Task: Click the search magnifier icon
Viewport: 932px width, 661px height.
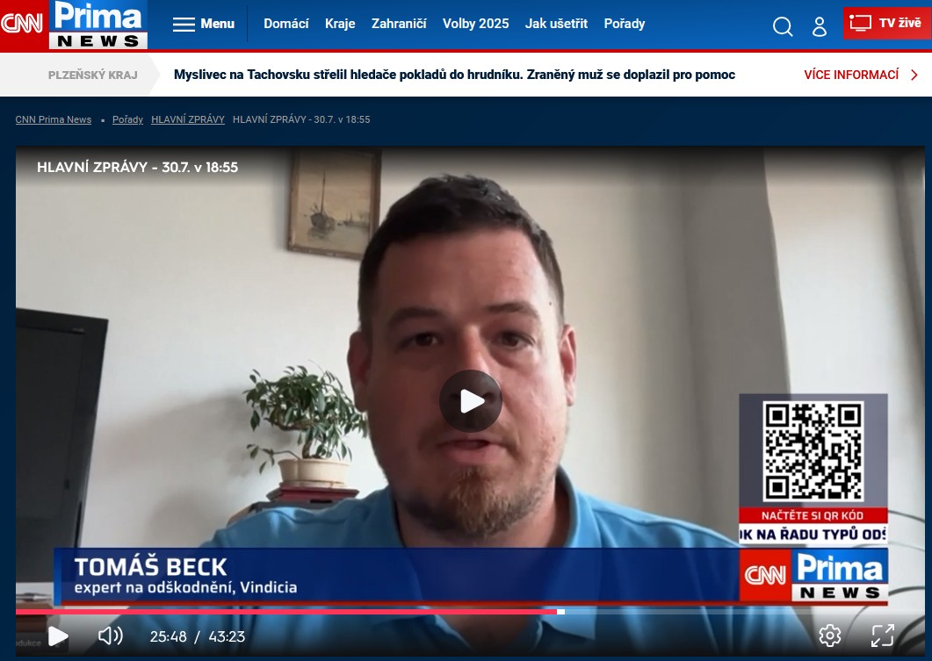Action: point(782,26)
